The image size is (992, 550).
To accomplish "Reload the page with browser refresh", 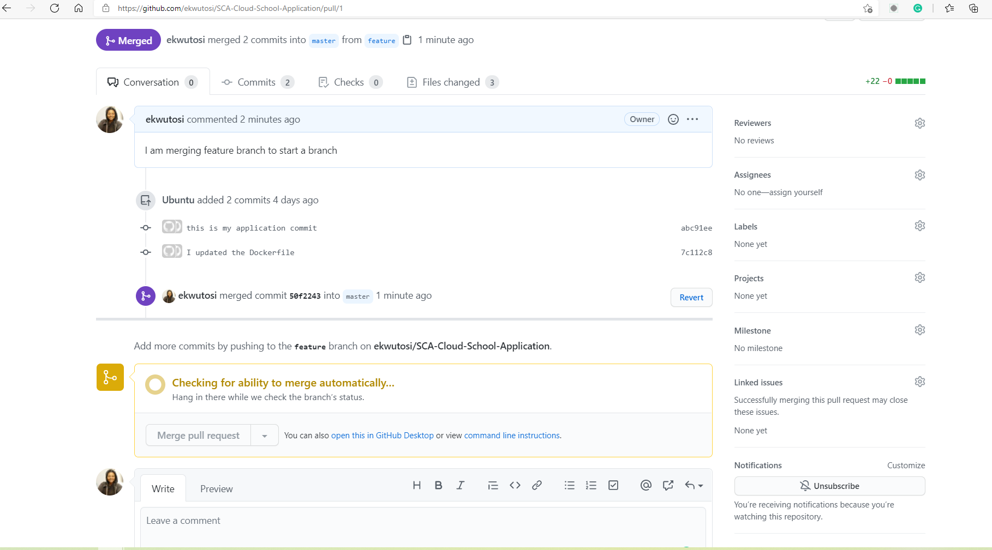I will point(55,8).
